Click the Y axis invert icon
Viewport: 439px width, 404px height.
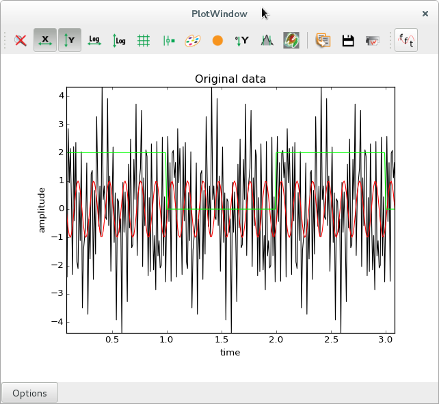click(242, 40)
